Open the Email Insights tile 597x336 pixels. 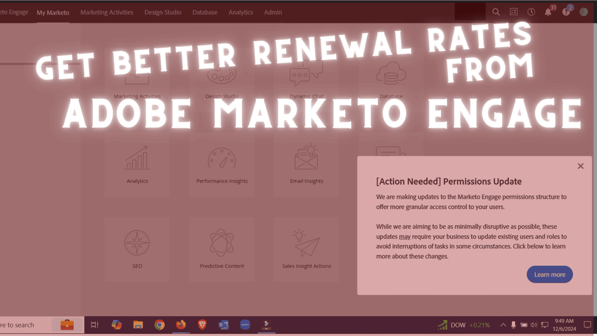pyautogui.click(x=306, y=166)
